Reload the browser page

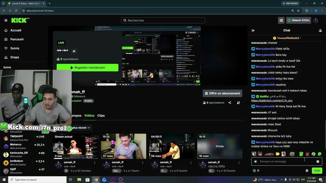click(x=16, y=11)
